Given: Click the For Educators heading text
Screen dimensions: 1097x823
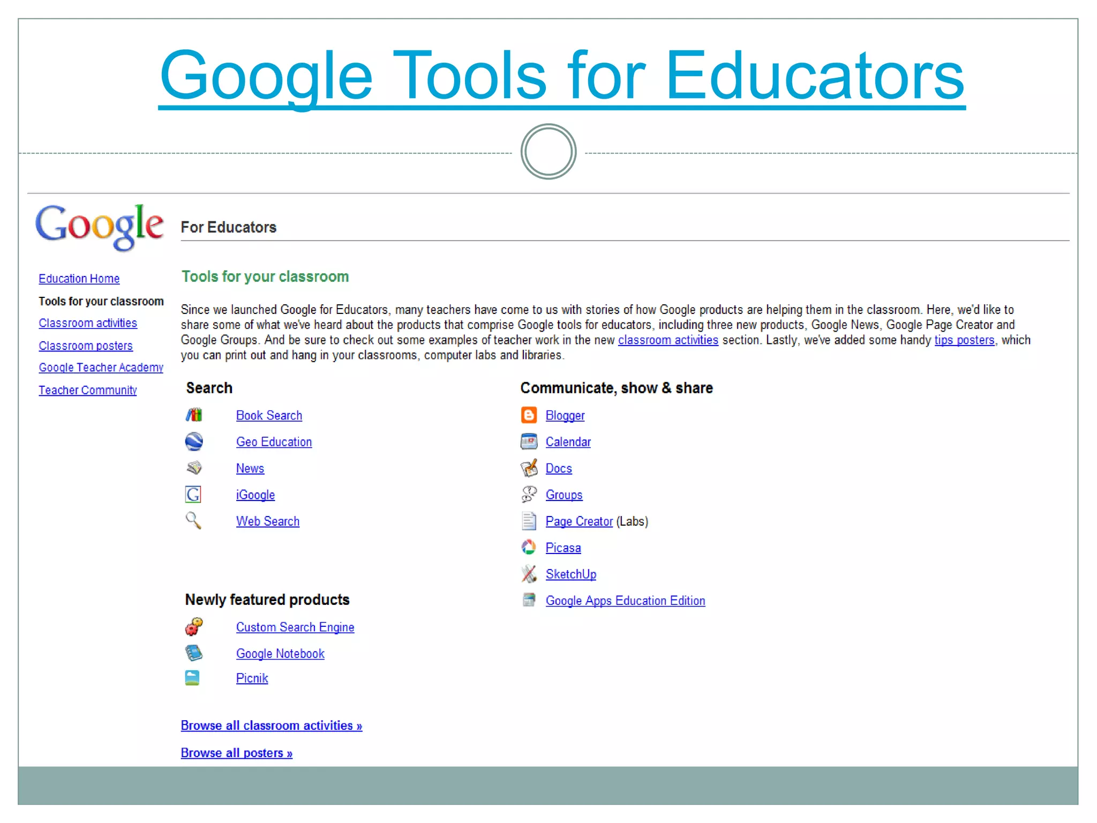Looking at the screenshot, I should coord(229,227).
